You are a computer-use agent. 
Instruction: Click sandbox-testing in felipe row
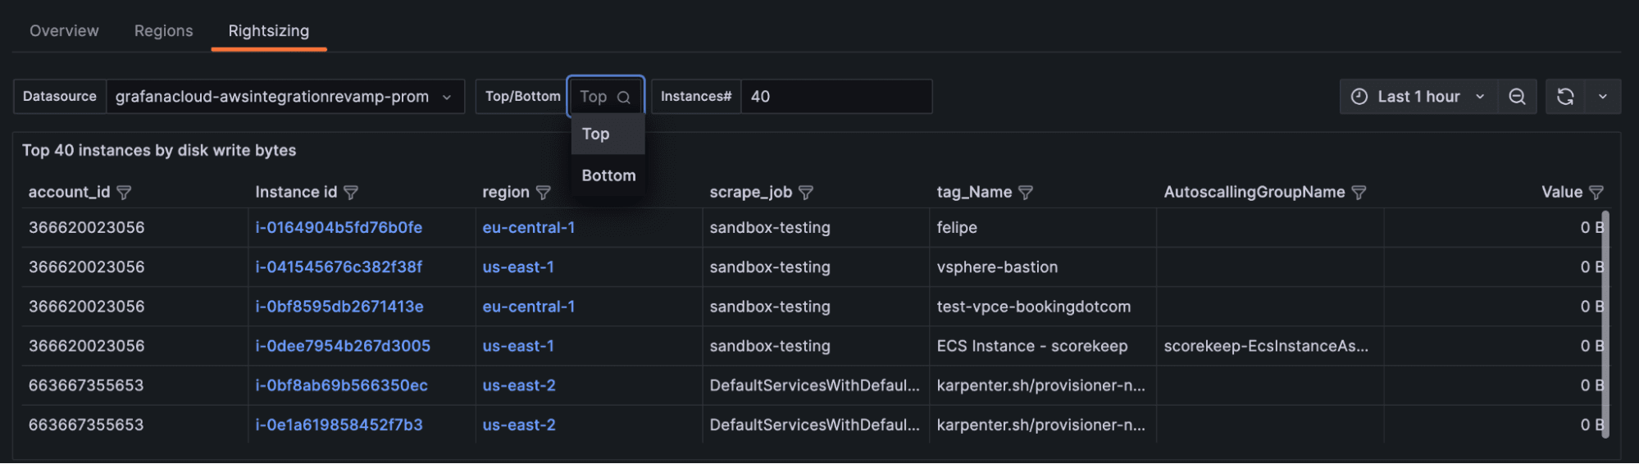click(770, 228)
